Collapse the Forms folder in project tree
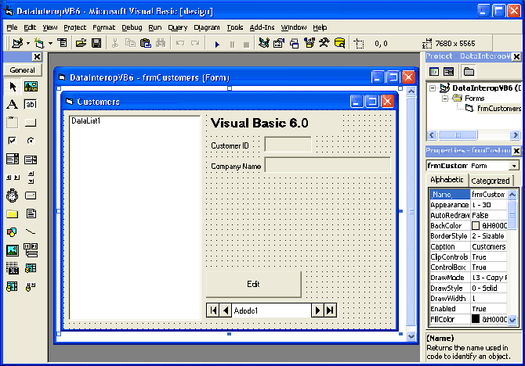 (445, 99)
